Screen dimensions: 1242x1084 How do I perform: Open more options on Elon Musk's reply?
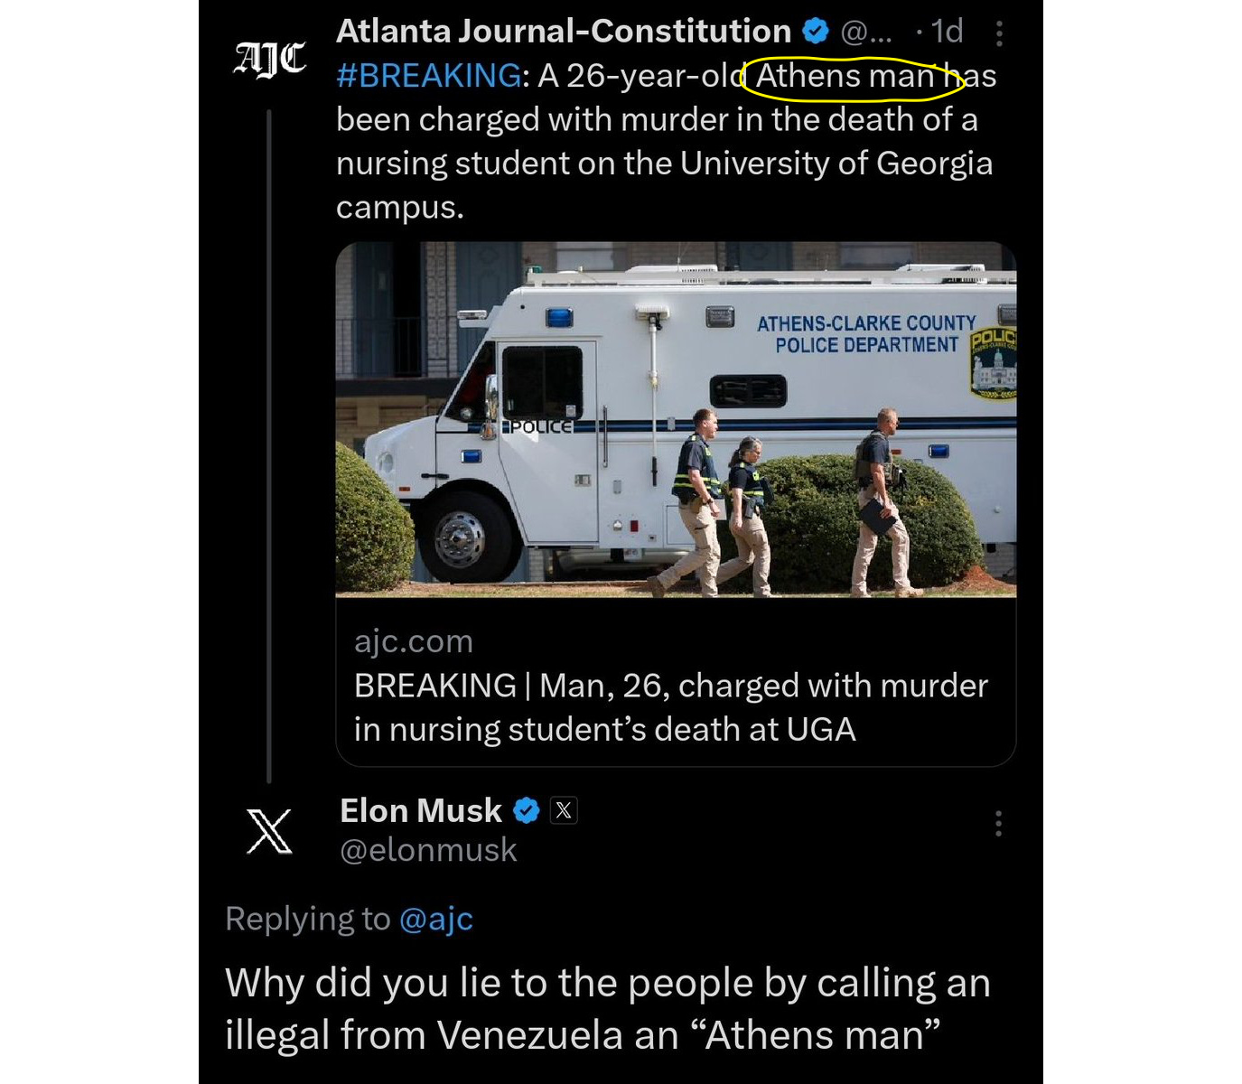[x=997, y=823]
